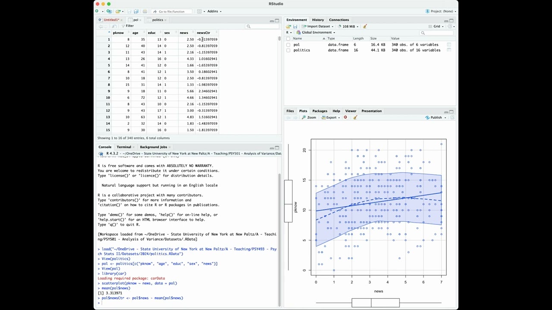Check the pol object checkbox
Viewport: 552px width, 310px height.
point(288,44)
